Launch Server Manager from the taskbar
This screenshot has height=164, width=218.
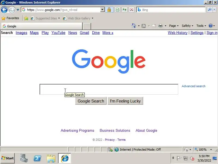pyautogui.click(x=24, y=158)
